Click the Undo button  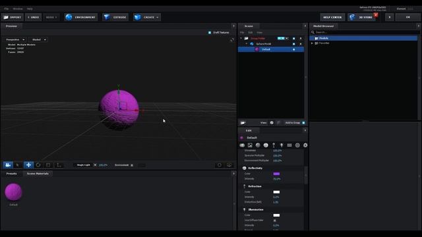(x=34, y=17)
